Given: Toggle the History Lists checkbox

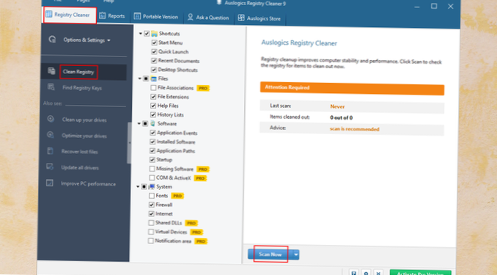Looking at the screenshot, I should pyautogui.click(x=153, y=114).
